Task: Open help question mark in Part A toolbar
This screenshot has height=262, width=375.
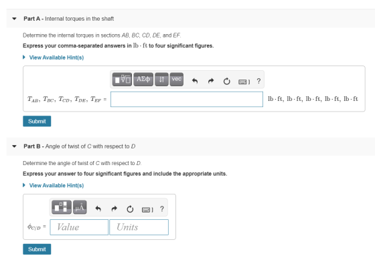Action: (258, 81)
